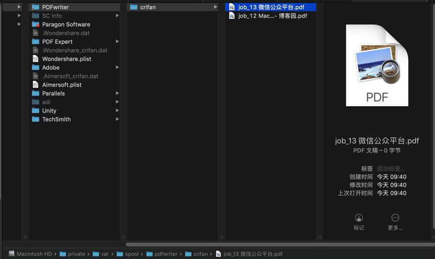Viewport: 435px width, 259px height.
Task: Click the More (更多...) icon
Action: [x=395, y=218]
